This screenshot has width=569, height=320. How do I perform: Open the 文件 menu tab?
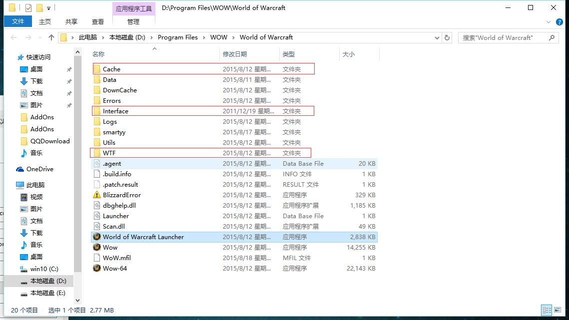[18, 21]
